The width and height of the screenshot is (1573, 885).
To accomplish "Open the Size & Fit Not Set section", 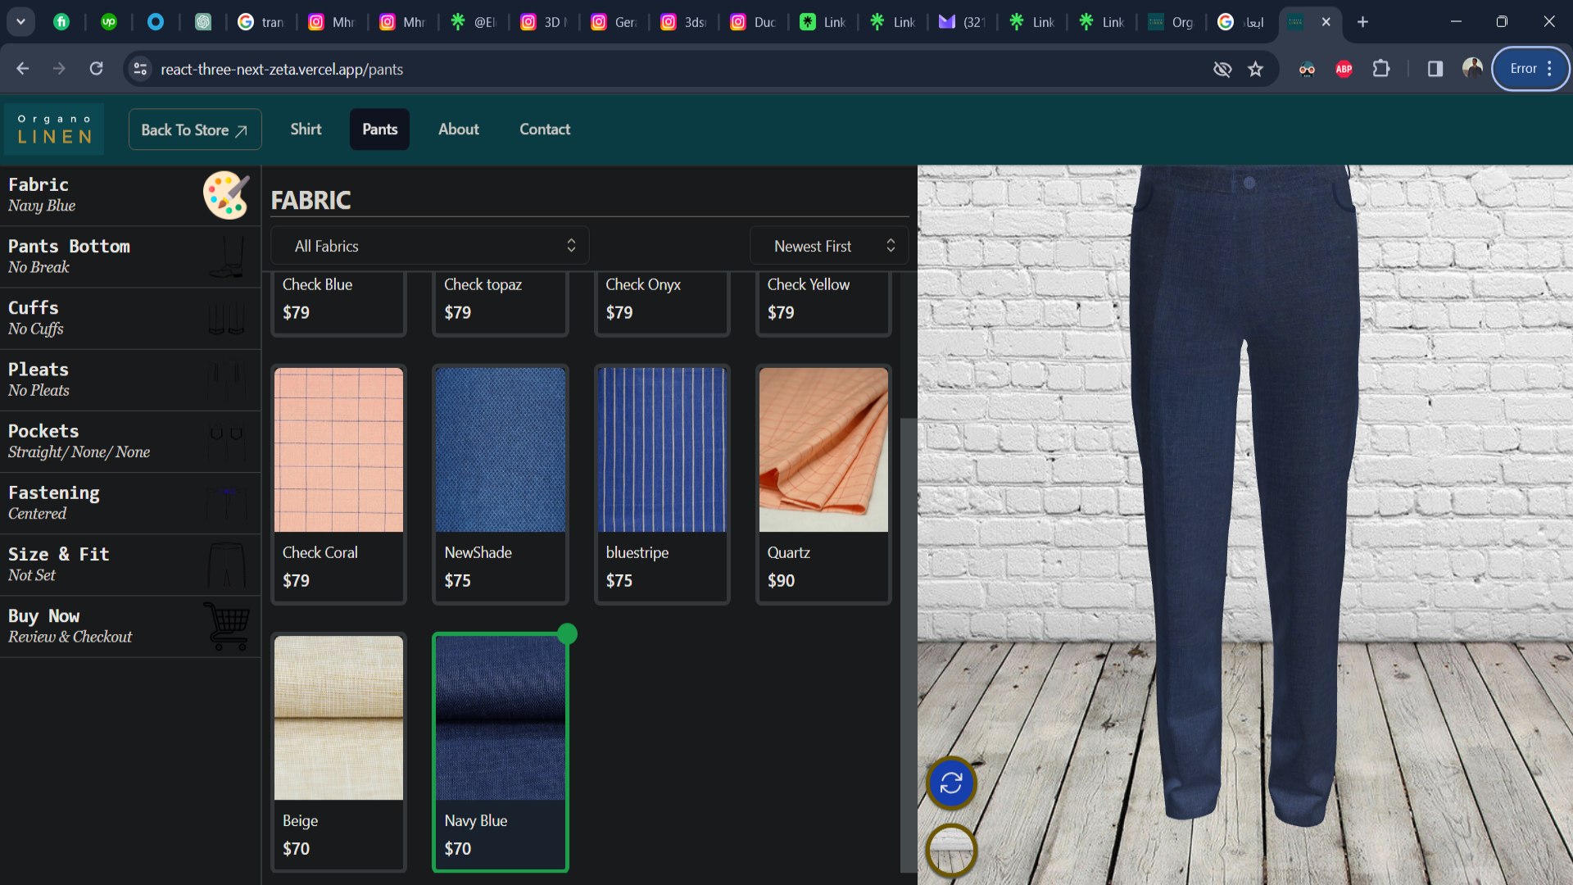I will [130, 565].
